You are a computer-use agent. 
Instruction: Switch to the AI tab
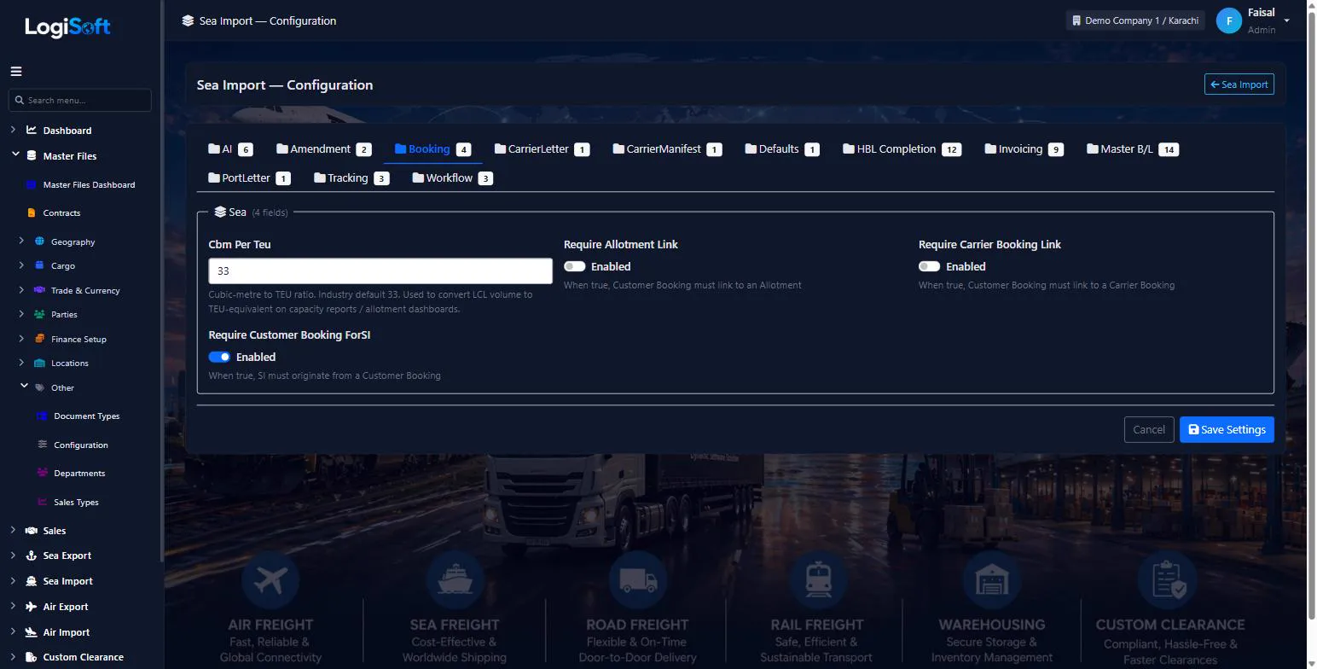click(x=230, y=149)
